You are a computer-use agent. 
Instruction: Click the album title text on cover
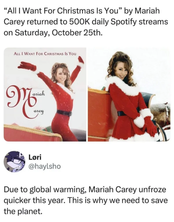pyautogui.click(x=45, y=54)
